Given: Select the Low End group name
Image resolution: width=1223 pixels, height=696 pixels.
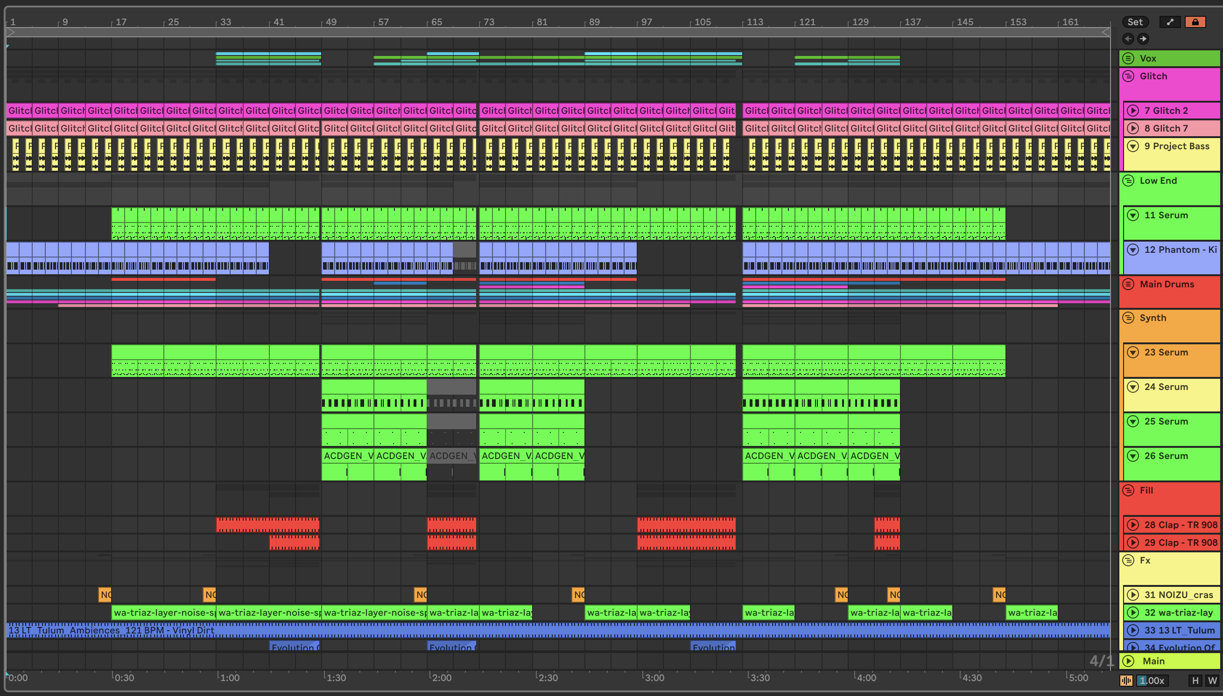Looking at the screenshot, I should click(x=1158, y=181).
